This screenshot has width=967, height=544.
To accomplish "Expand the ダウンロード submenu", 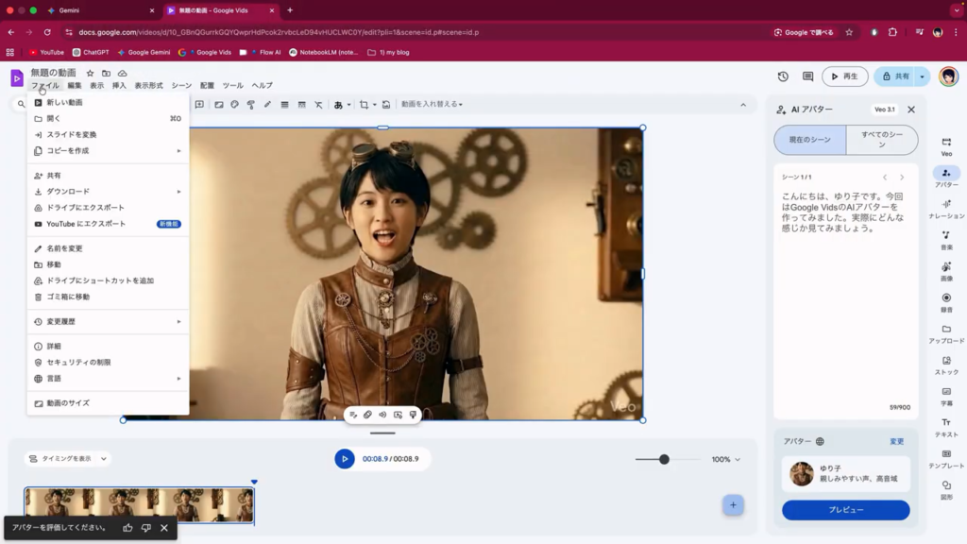I will (106, 192).
